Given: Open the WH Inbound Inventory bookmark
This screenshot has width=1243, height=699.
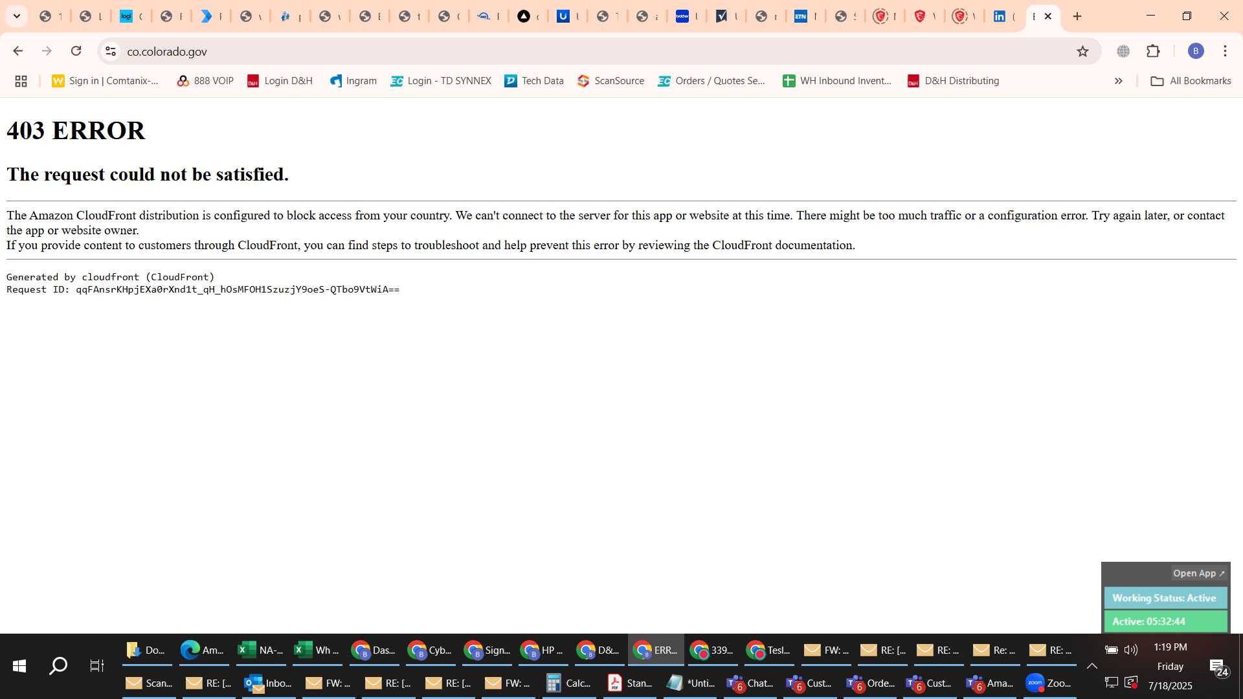Looking at the screenshot, I should pos(837,81).
